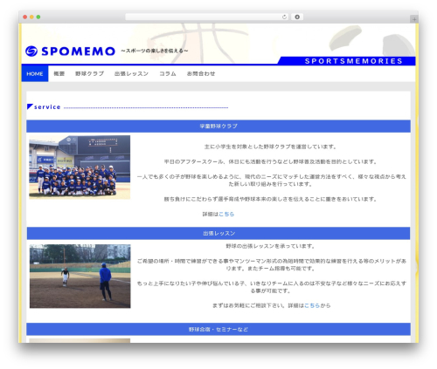Minimize the window with the yellow button
437x369 pixels.
coord(31,17)
